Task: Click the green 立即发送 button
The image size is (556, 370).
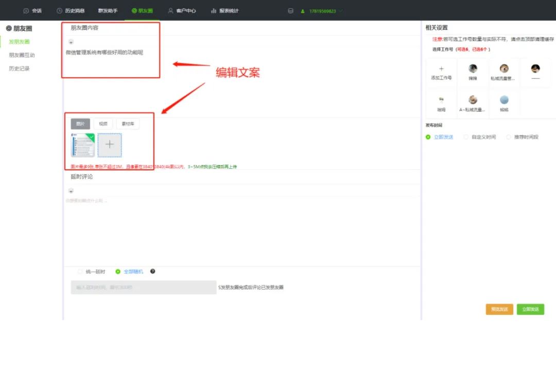Action: point(531,309)
